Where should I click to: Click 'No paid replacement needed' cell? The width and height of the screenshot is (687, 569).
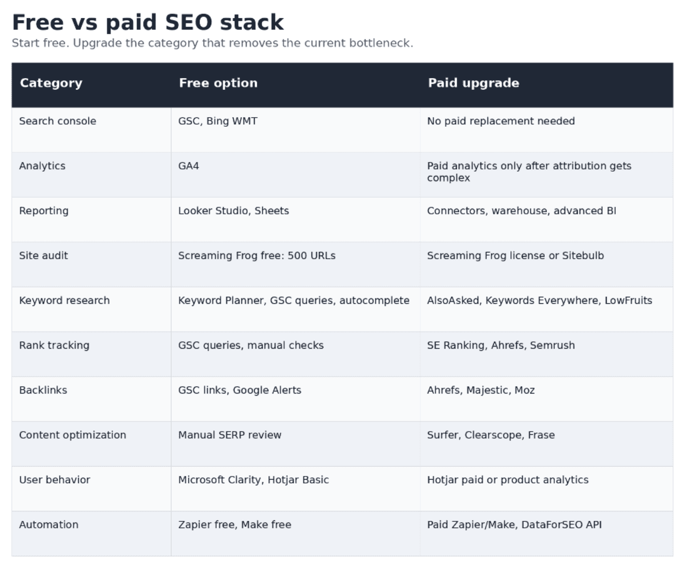coord(547,130)
